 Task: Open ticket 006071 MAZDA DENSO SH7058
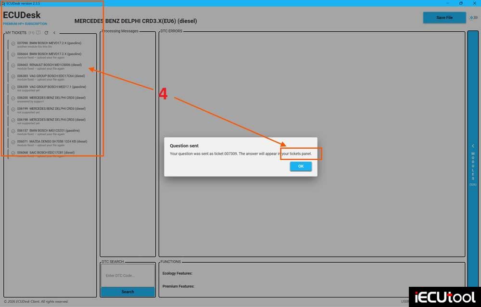(x=51, y=143)
